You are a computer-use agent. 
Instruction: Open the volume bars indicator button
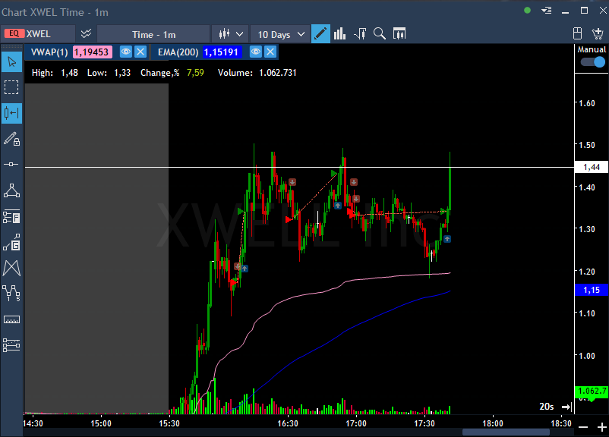[x=340, y=34]
